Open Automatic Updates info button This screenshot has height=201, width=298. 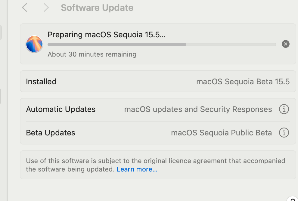click(x=284, y=109)
